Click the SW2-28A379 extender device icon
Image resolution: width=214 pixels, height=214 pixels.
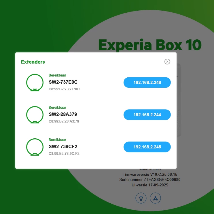pyautogui.click(x=35, y=115)
